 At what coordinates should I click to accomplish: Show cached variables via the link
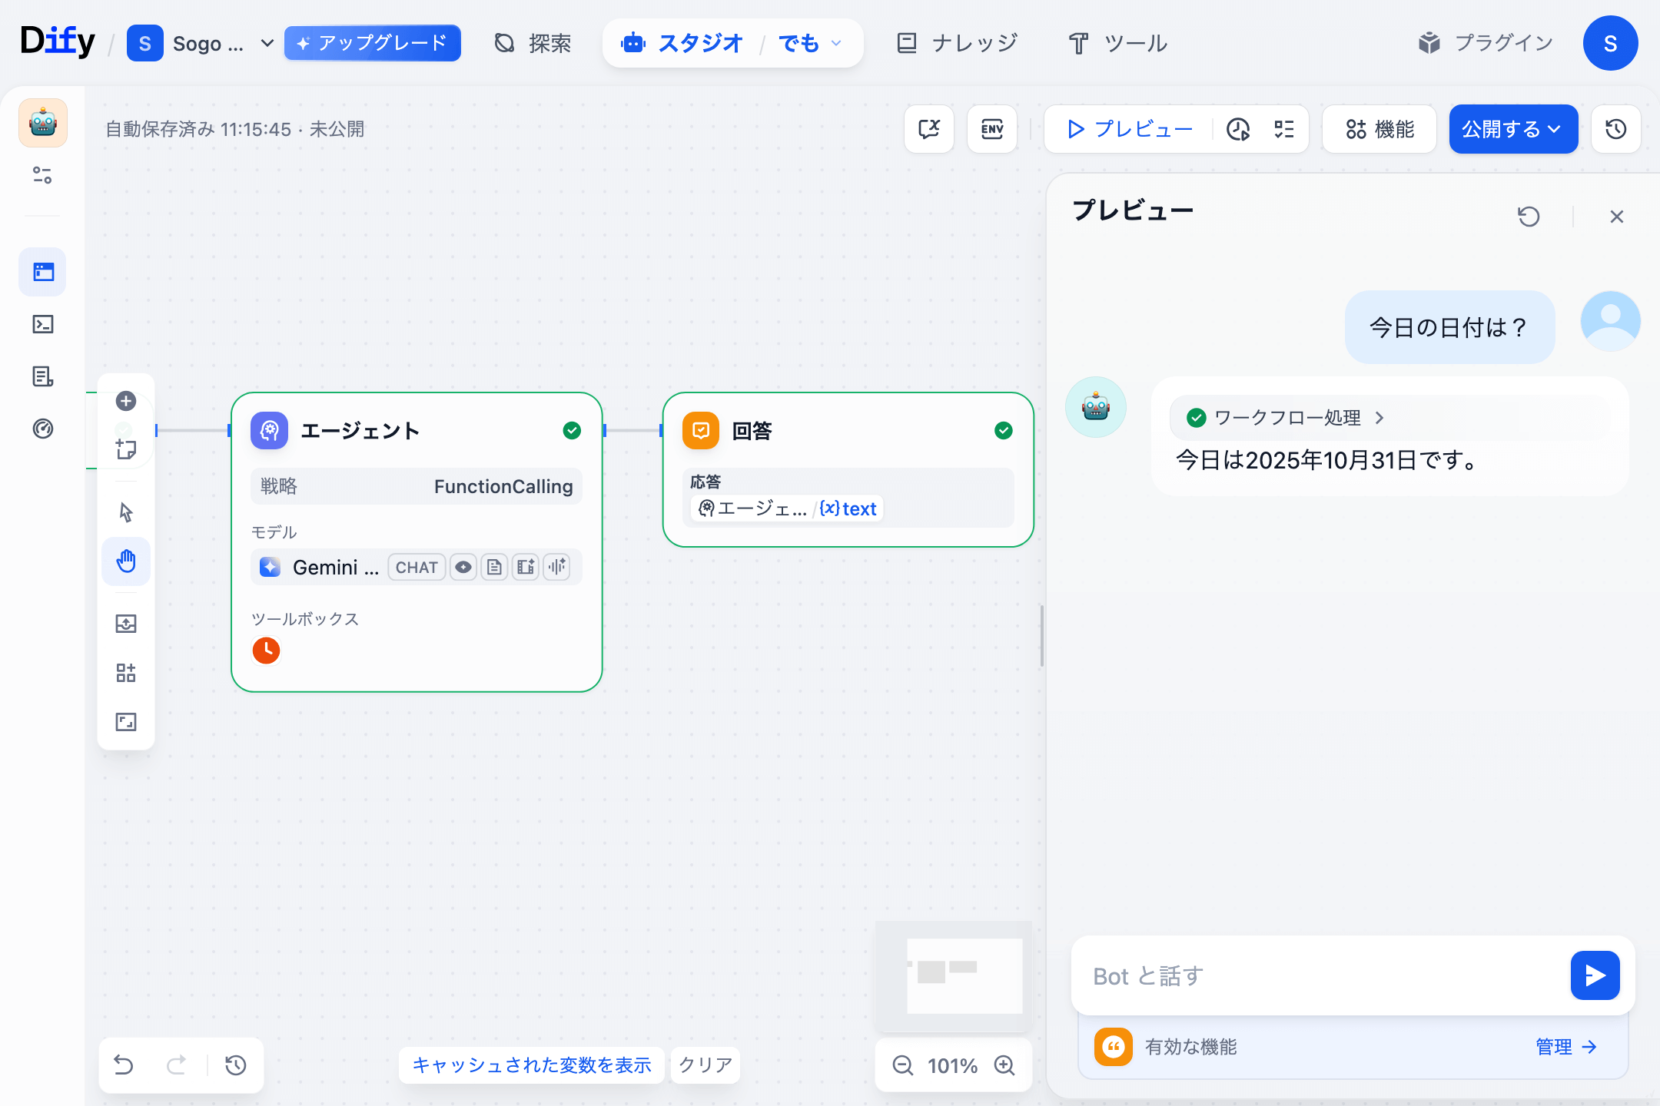[x=531, y=1065]
